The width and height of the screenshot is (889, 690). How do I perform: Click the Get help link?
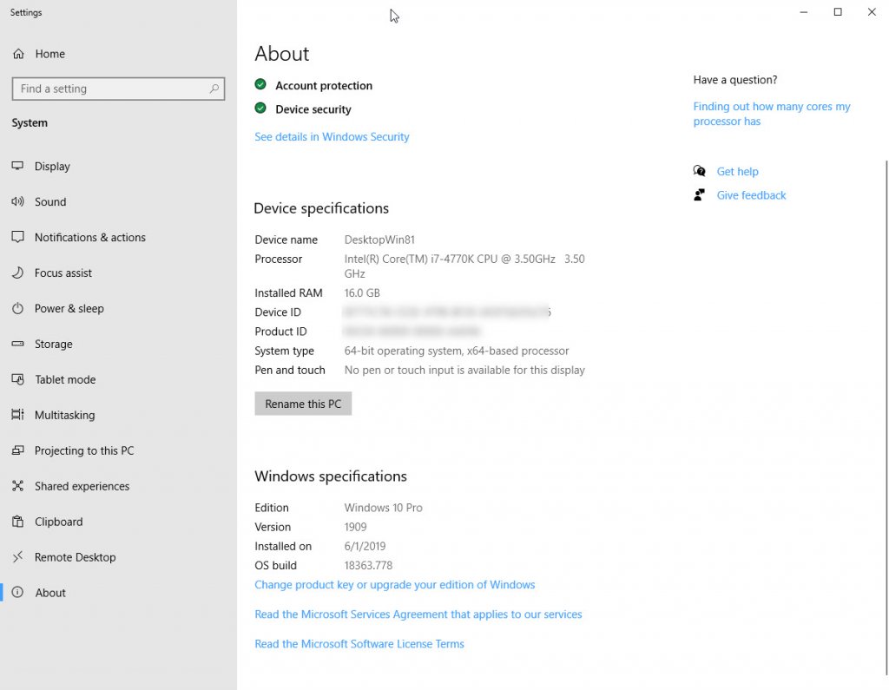(737, 171)
